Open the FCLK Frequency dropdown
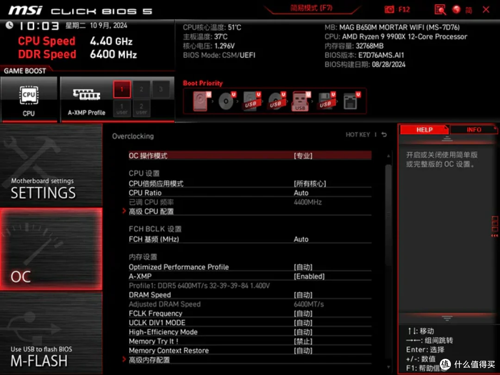This screenshot has width=500, height=375. pos(303,313)
